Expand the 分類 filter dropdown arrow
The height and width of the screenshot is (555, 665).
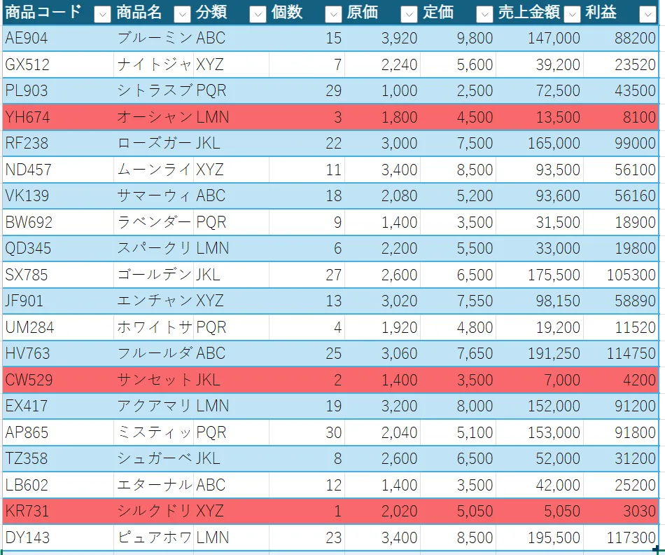point(258,13)
